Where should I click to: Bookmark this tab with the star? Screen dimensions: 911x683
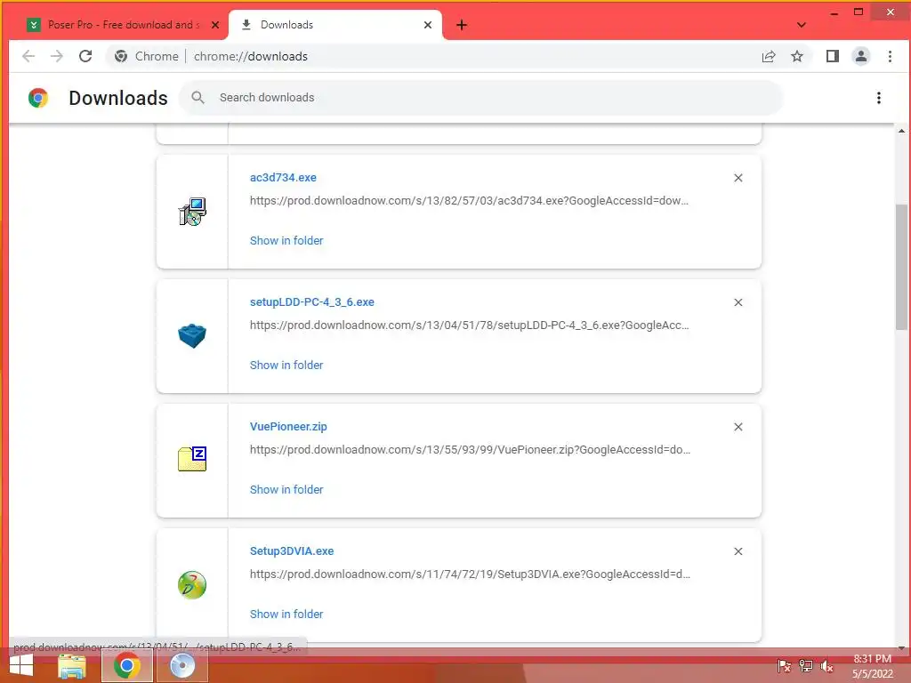click(797, 56)
